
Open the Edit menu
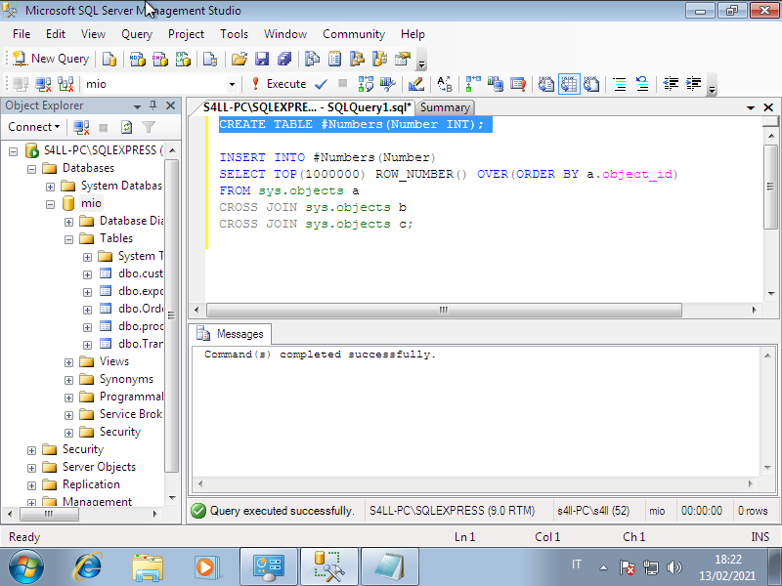pos(56,34)
